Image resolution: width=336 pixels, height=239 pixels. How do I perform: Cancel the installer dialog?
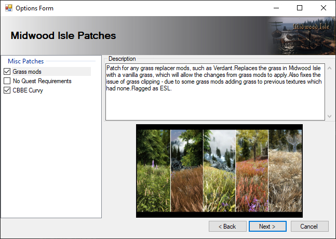(310, 227)
